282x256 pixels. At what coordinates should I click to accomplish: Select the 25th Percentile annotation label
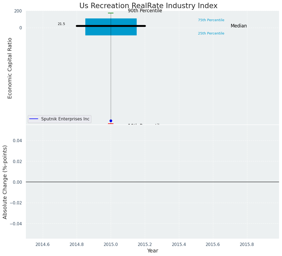(211, 33)
